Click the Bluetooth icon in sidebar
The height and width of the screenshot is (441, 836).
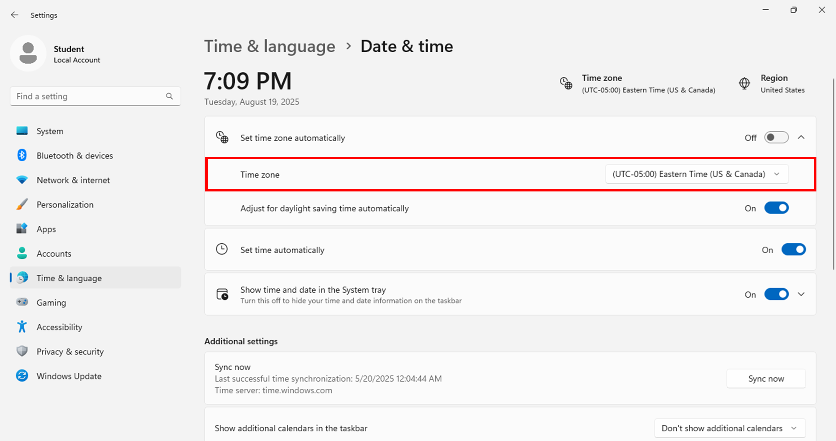click(22, 155)
